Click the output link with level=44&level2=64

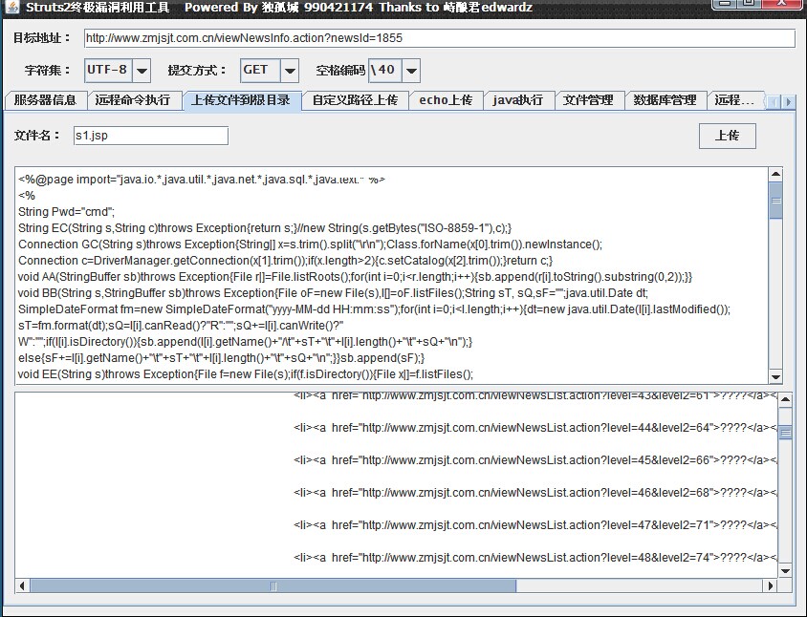point(535,428)
